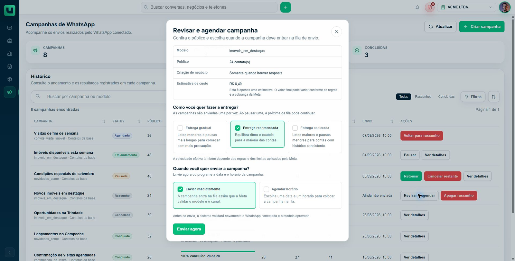Sort by the CAMPANHA column arrows
The image size is (515, 261).
coord(104,121)
